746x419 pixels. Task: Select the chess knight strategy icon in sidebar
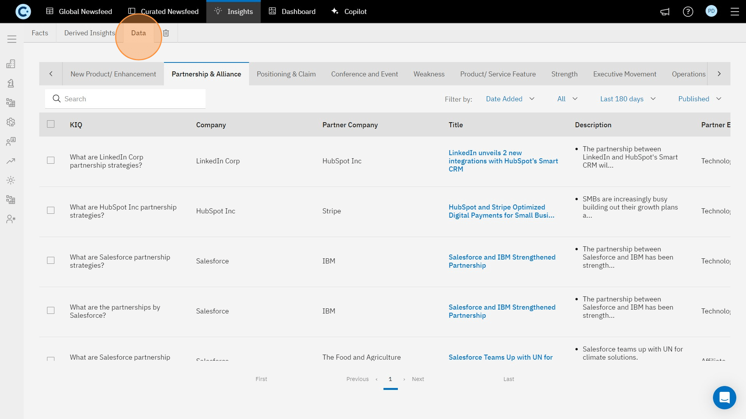click(x=11, y=83)
